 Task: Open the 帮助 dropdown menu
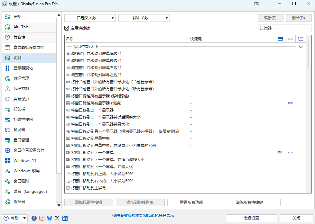click(x=15, y=218)
